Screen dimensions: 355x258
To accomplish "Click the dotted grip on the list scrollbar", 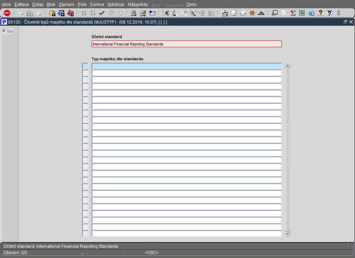I will (287, 145).
